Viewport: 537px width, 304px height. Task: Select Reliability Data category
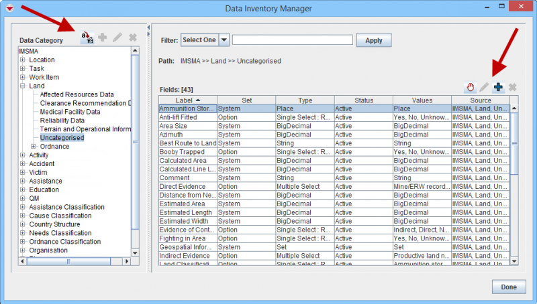tap(62, 121)
